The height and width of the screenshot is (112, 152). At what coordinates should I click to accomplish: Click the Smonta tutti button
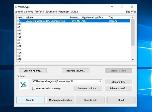pos(91,100)
